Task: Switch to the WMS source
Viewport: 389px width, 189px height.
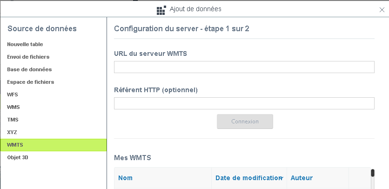Action: [x=13, y=107]
